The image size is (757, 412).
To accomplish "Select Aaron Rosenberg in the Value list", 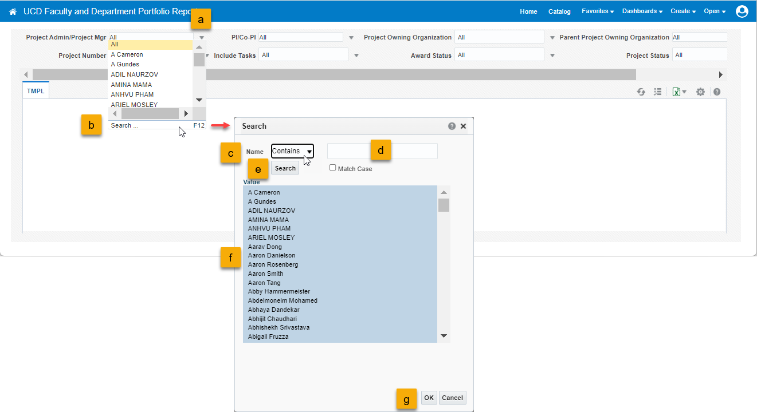I will (273, 264).
